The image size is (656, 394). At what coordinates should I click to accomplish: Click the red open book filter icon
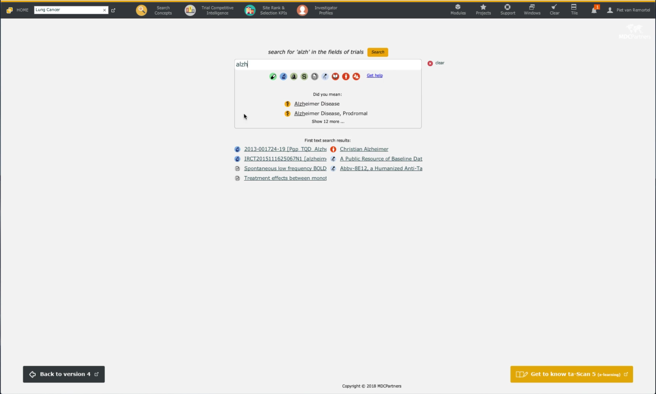point(335,76)
